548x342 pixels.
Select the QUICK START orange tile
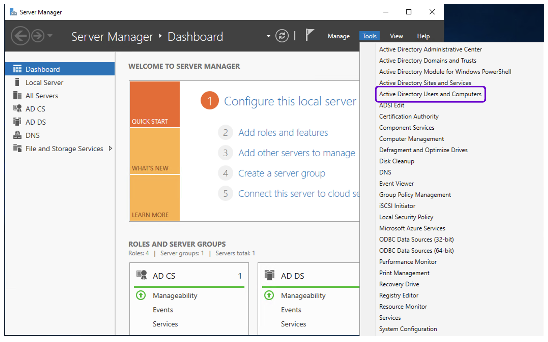click(x=154, y=104)
